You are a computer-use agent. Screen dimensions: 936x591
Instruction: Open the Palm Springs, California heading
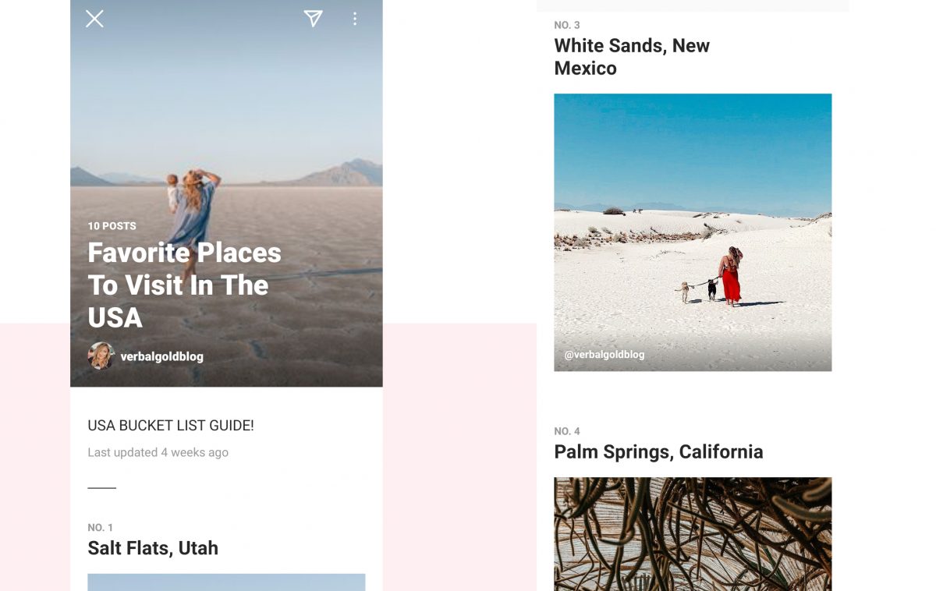pos(658,452)
